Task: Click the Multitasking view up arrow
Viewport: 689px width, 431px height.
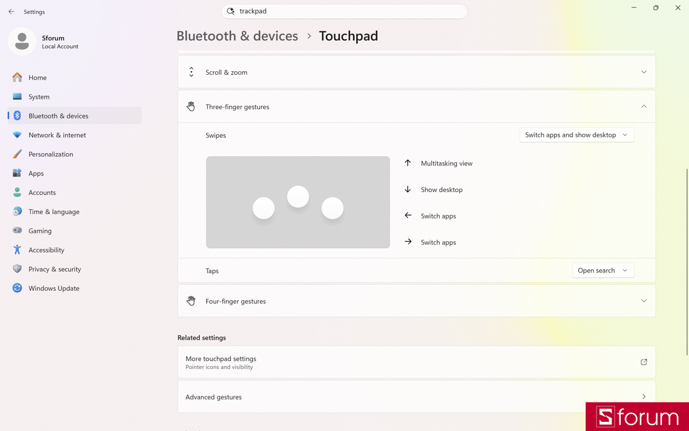Action: pyautogui.click(x=408, y=163)
